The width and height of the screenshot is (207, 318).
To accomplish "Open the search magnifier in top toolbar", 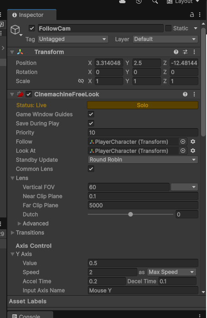I will pos(155,2).
